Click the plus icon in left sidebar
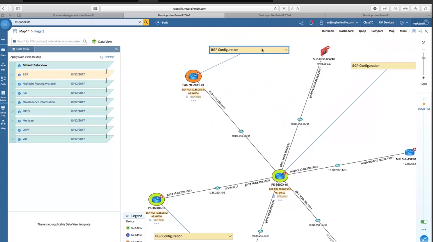This screenshot has height=242, width=433. pyautogui.click(x=3, y=39)
